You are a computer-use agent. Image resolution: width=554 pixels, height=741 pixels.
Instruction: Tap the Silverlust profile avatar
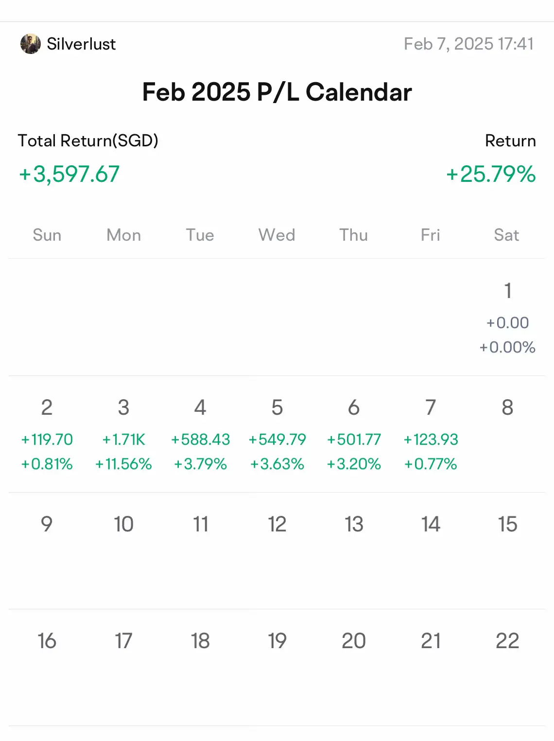(x=30, y=44)
